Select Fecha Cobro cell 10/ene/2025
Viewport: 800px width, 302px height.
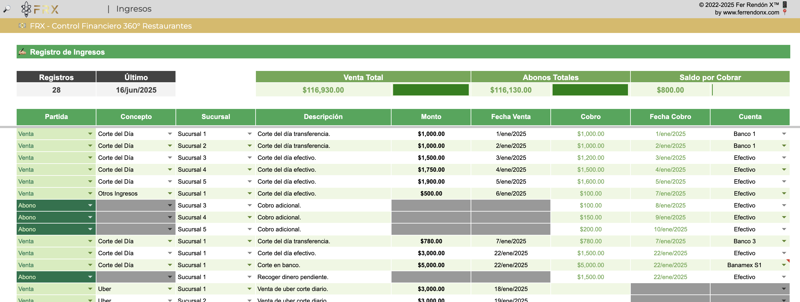[670, 229]
